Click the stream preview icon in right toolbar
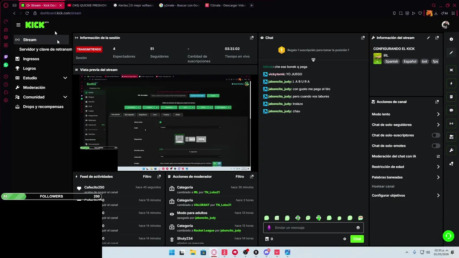Viewport: 459px width, 258px height. click(x=451, y=70)
